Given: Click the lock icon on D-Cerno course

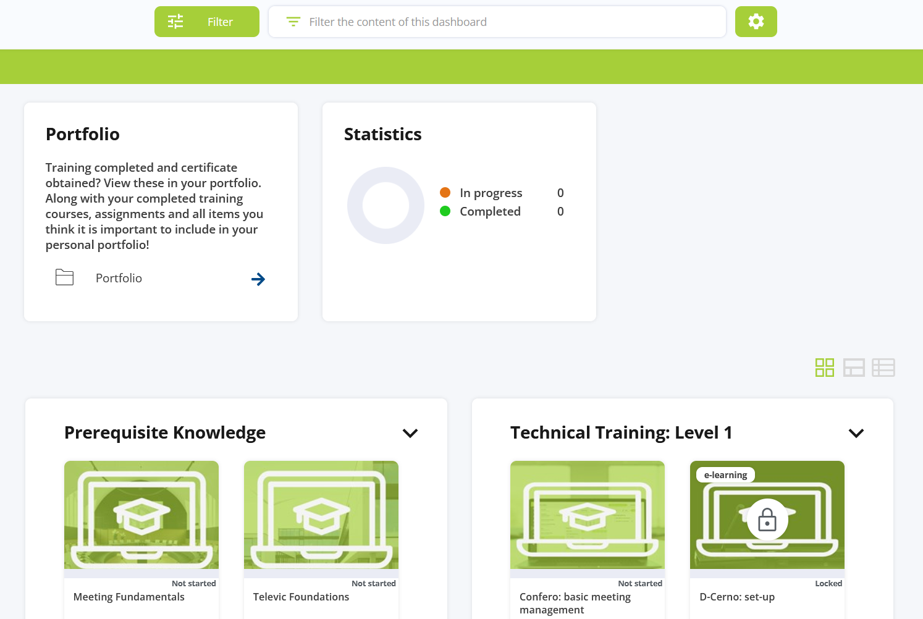Looking at the screenshot, I should [x=767, y=520].
